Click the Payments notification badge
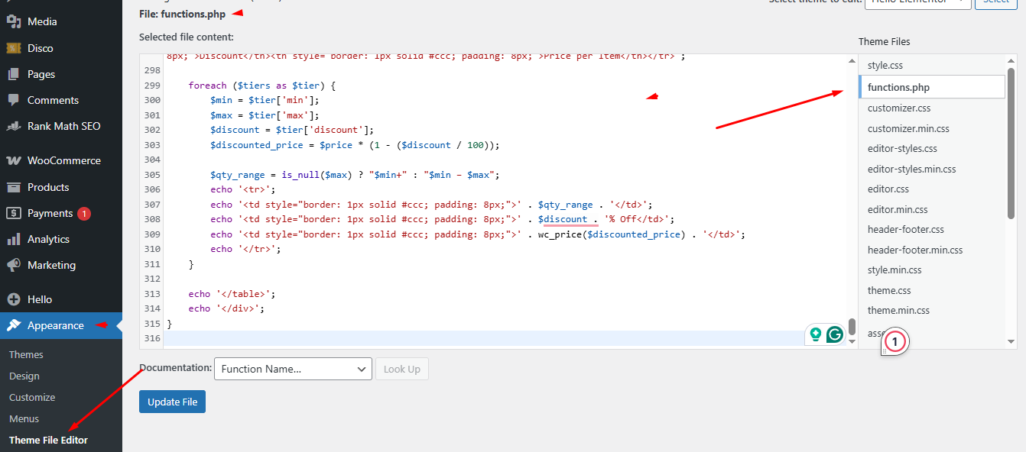Screen dimensions: 1026x452 pyautogui.click(x=84, y=213)
